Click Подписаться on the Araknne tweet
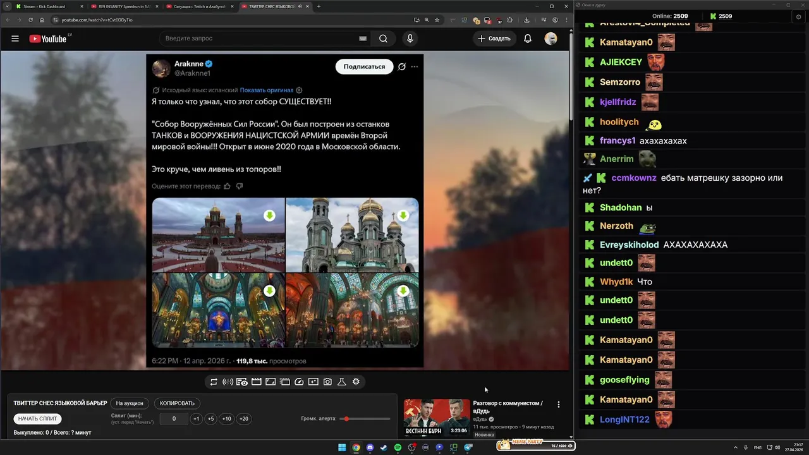The image size is (809, 455). pos(364,66)
